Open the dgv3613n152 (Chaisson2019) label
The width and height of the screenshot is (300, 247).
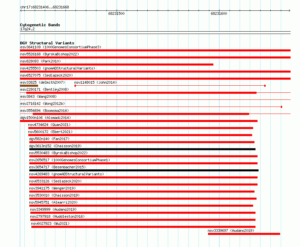55,146
